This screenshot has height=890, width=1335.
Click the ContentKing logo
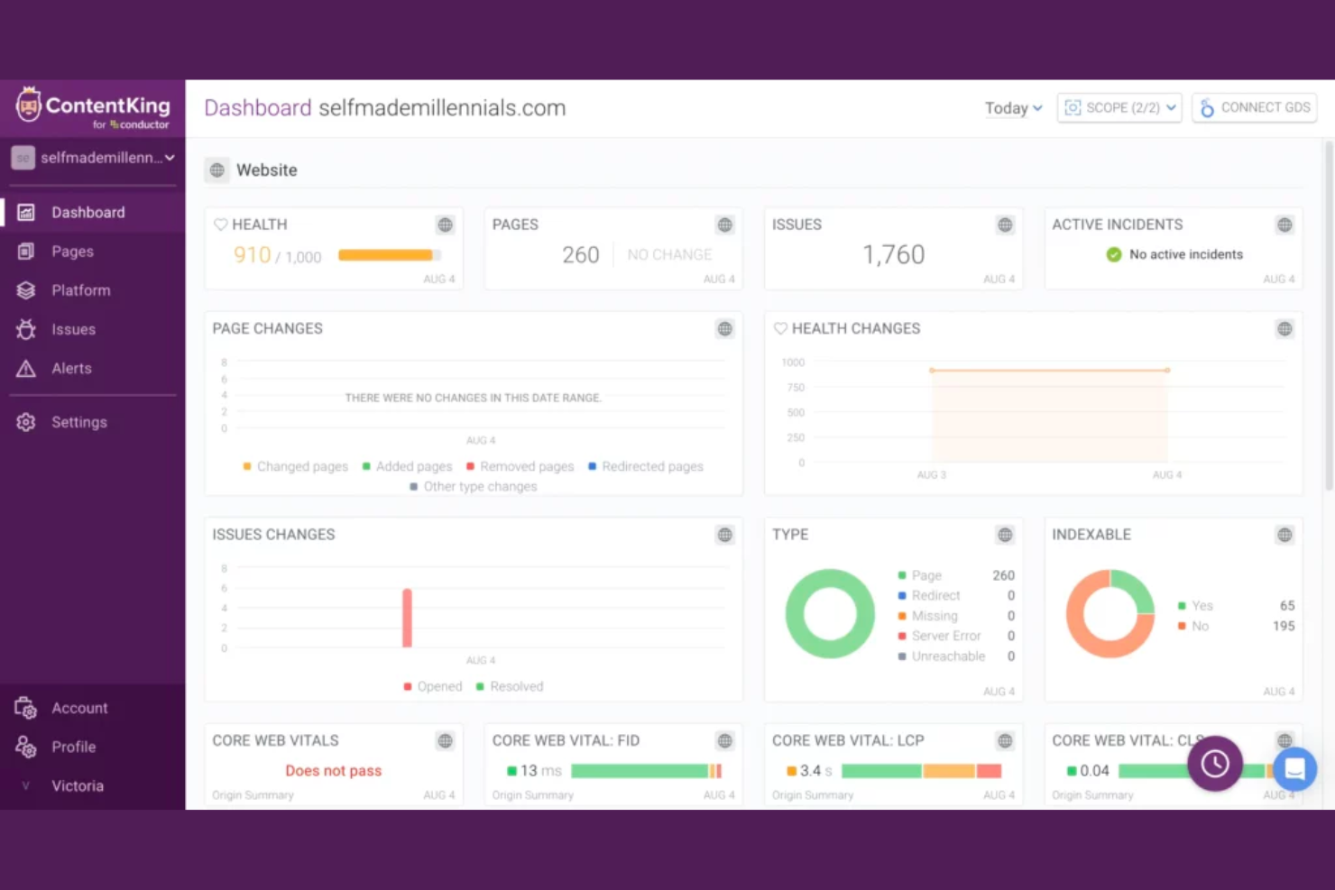(92, 108)
